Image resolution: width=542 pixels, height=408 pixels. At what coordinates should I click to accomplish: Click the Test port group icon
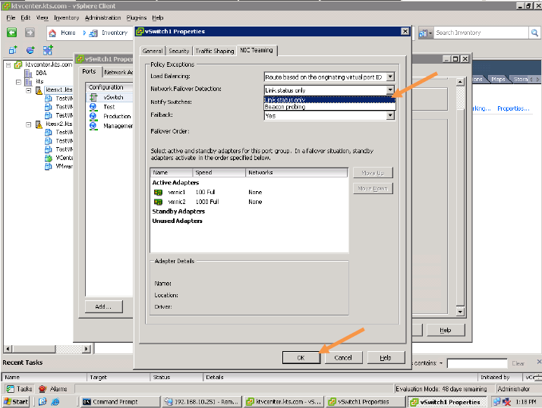click(x=93, y=107)
